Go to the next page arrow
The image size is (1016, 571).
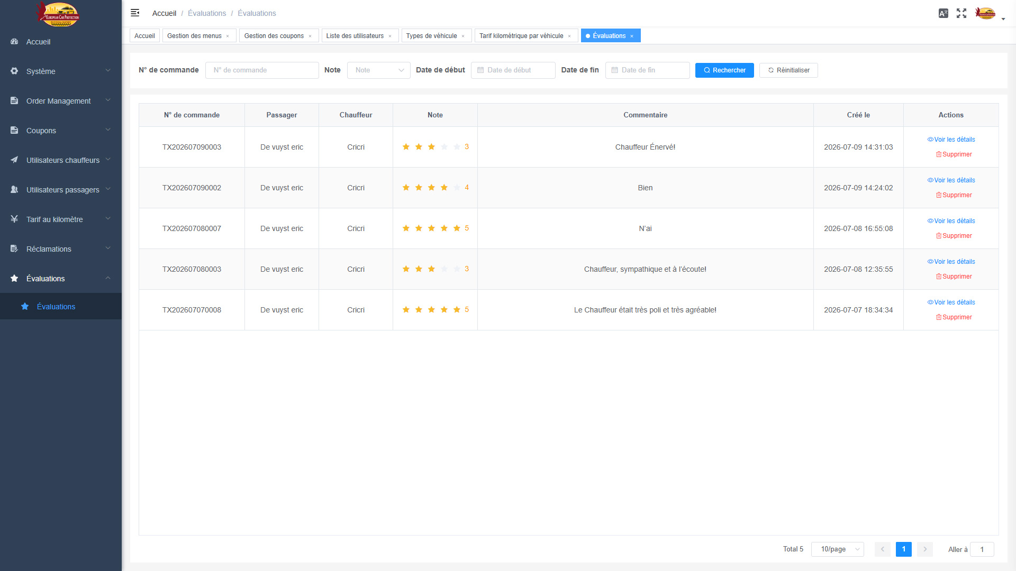925,549
